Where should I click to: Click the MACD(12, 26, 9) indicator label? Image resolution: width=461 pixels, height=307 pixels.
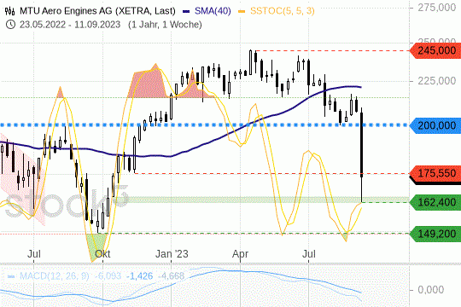(54, 276)
